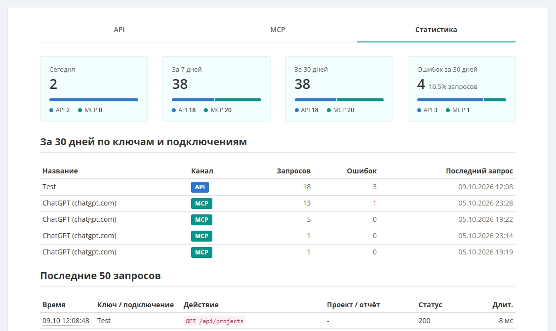
Task: Click the Ошибок column header
Action: pos(361,171)
